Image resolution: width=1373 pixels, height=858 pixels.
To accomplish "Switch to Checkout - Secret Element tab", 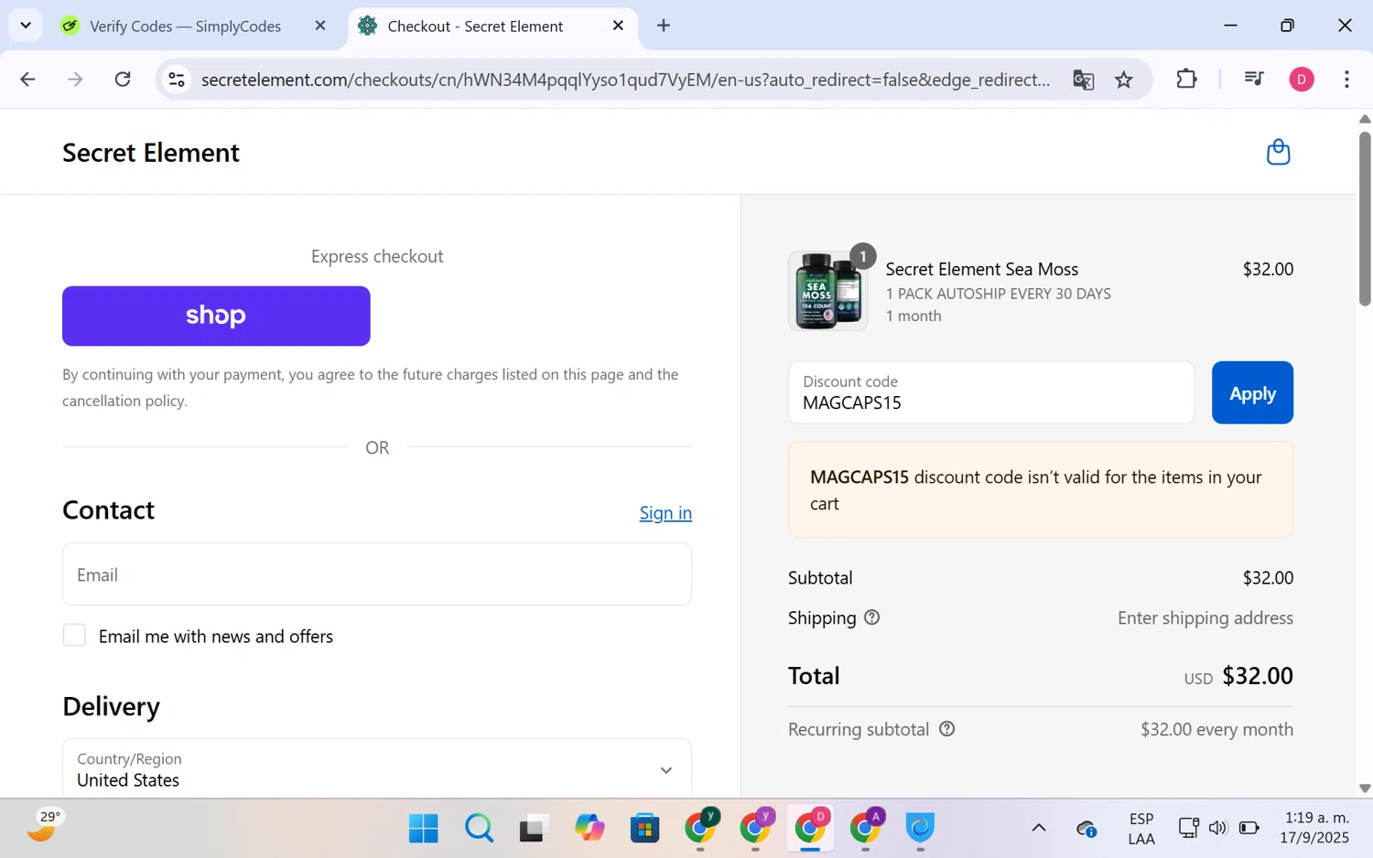I will click(x=475, y=26).
